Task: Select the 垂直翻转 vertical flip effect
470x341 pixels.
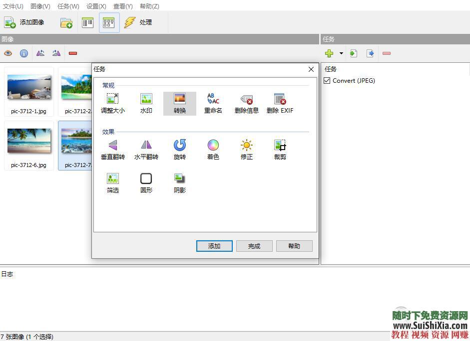Action: point(113,146)
